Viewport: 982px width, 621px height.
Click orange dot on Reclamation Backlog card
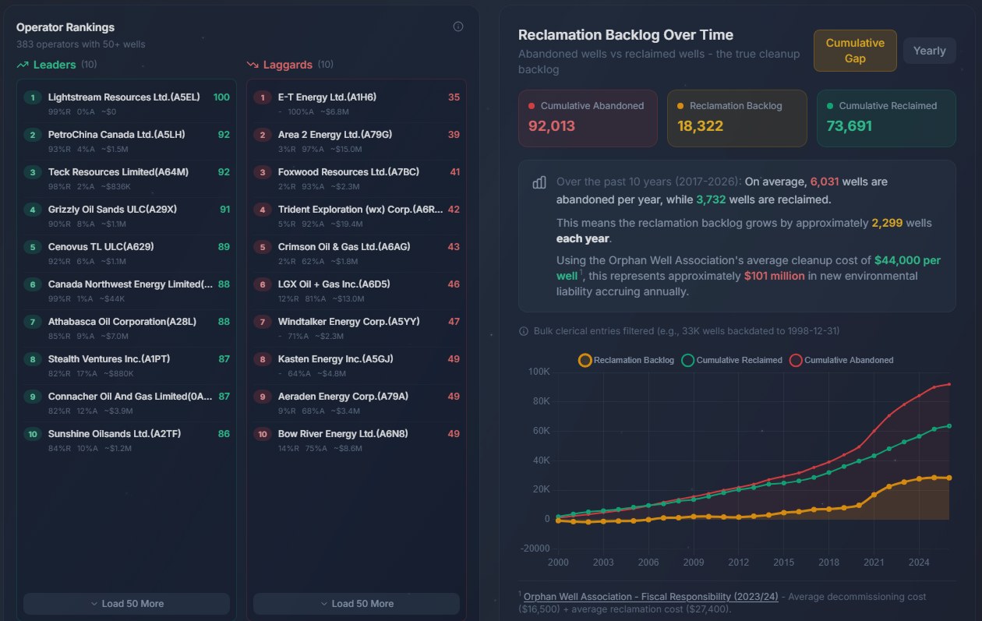click(680, 106)
